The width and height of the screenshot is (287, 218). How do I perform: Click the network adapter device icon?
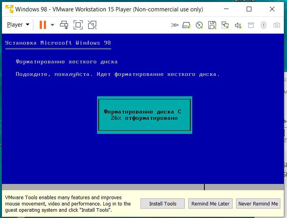[x=225, y=25]
